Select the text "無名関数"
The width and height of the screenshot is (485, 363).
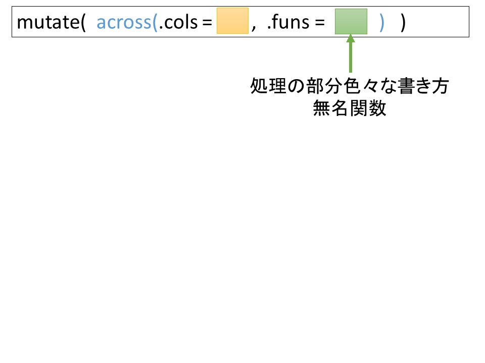click(x=350, y=108)
